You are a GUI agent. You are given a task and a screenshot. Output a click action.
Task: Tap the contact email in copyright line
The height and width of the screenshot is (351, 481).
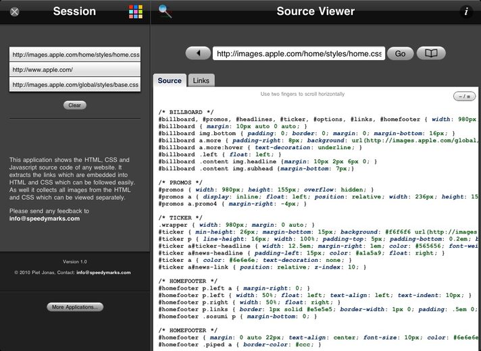[x=103, y=273]
